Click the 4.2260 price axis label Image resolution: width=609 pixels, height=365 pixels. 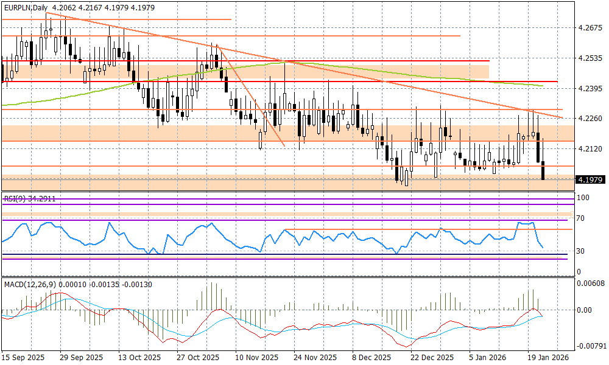pos(590,118)
